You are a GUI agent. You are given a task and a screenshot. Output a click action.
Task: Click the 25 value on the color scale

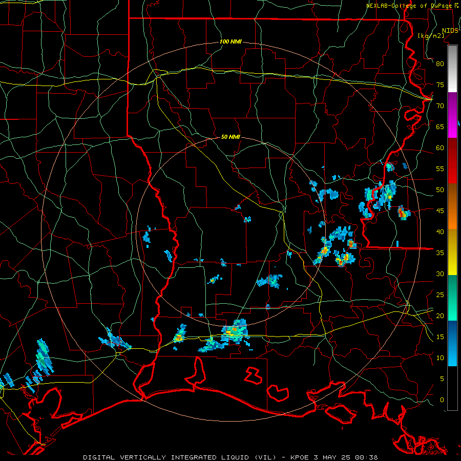440,295
